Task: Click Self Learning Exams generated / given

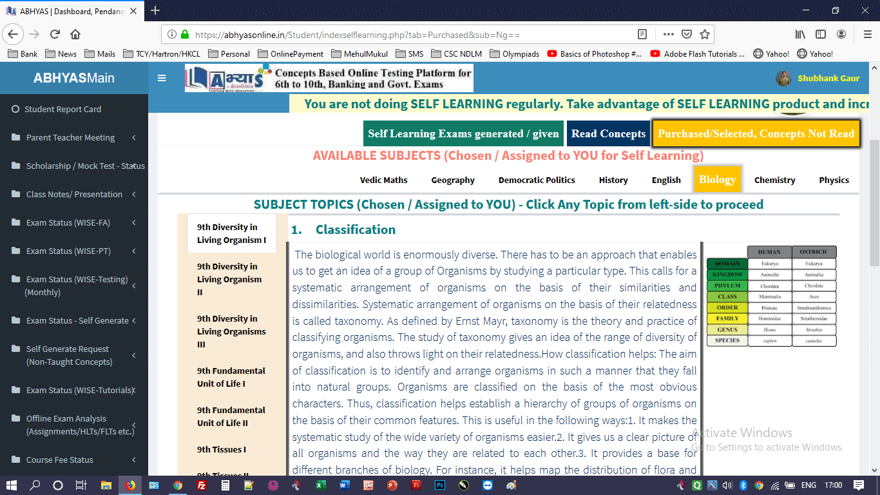Action: [463, 133]
